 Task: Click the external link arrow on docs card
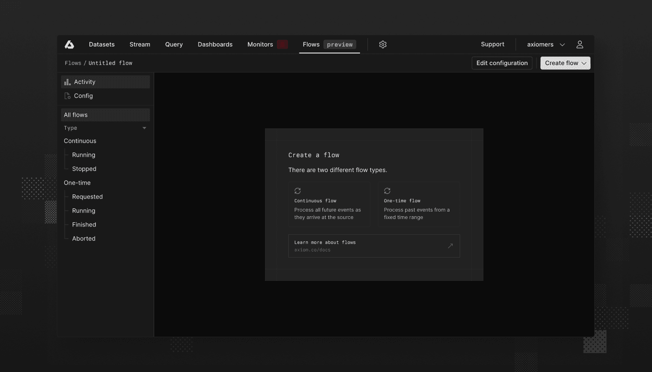pos(450,246)
